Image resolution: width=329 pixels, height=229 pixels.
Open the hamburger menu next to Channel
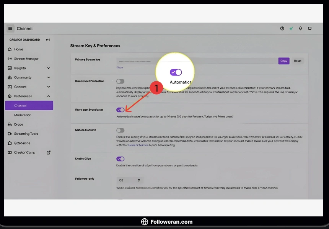(x=10, y=29)
